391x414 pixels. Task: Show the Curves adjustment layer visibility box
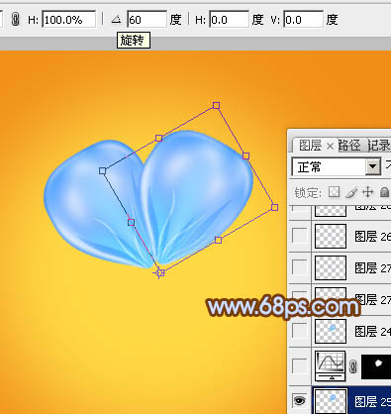tap(300, 366)
